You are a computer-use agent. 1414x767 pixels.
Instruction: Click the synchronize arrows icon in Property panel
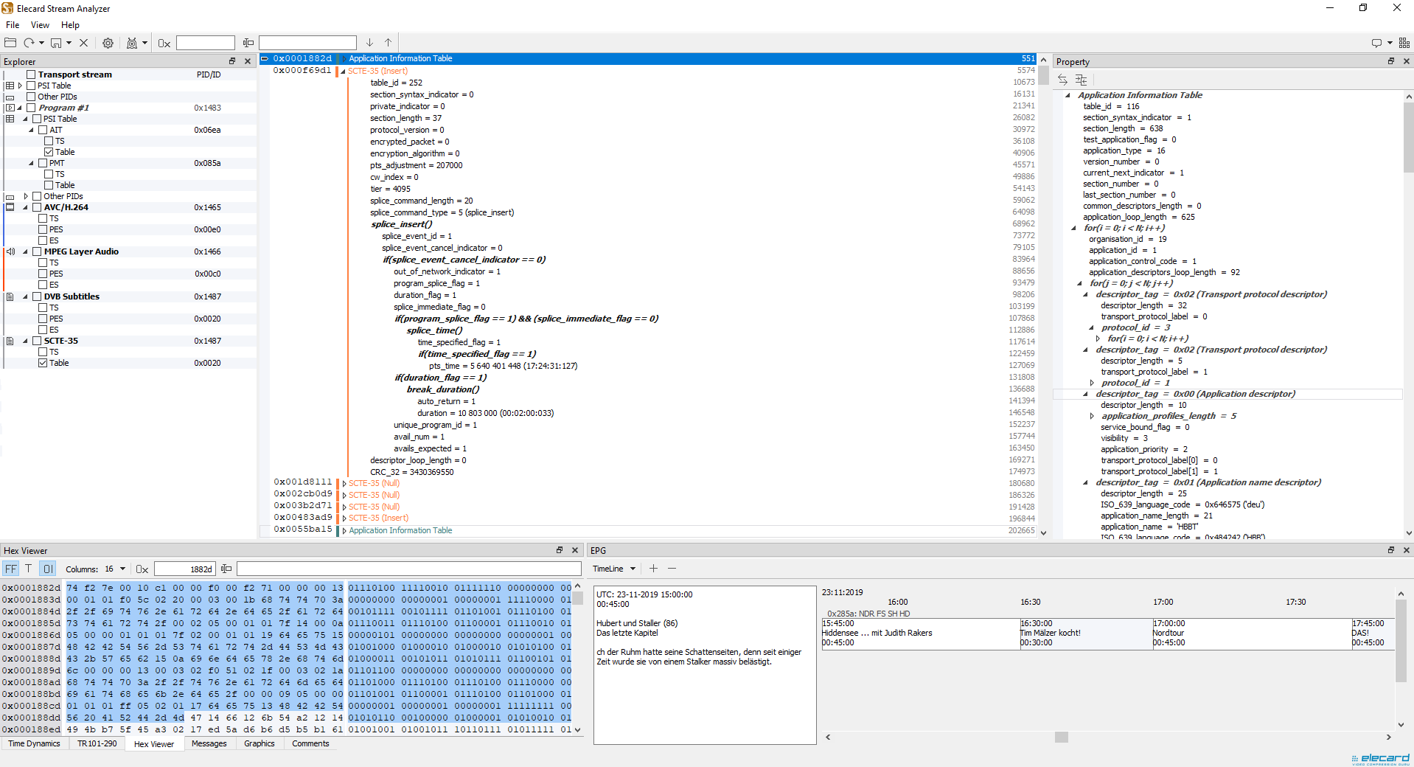coord(1062,79)
